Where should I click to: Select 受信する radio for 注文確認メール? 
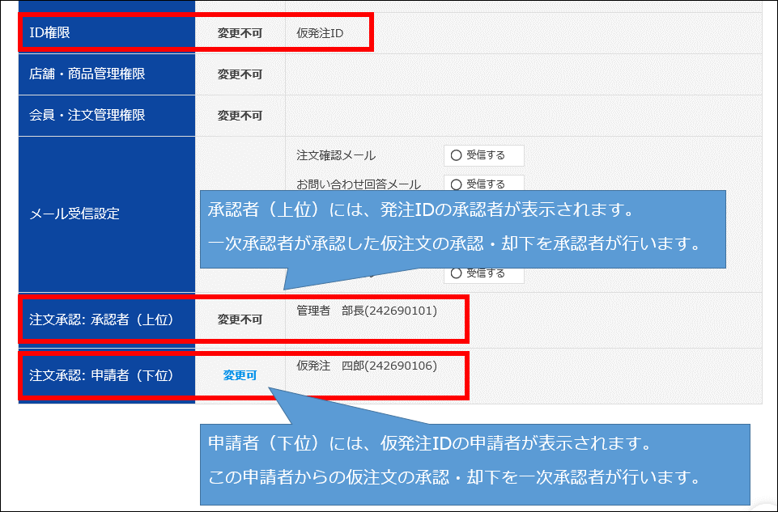(456, 155)
